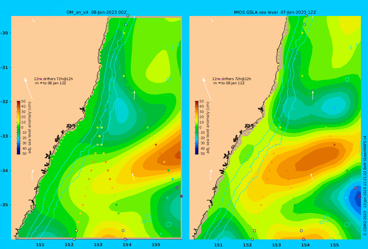The image size is (368, 249).
Task: Click the right panel 'adj. sea level anomaly (cm)' label
Action: (208, 128)
